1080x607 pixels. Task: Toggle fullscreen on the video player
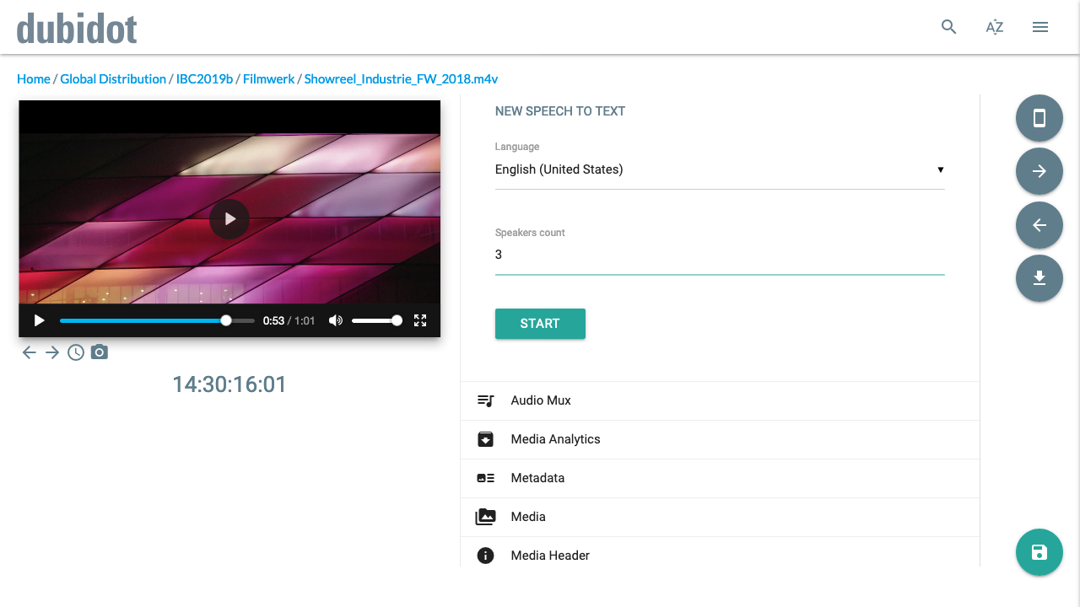(x=420, y=320)
